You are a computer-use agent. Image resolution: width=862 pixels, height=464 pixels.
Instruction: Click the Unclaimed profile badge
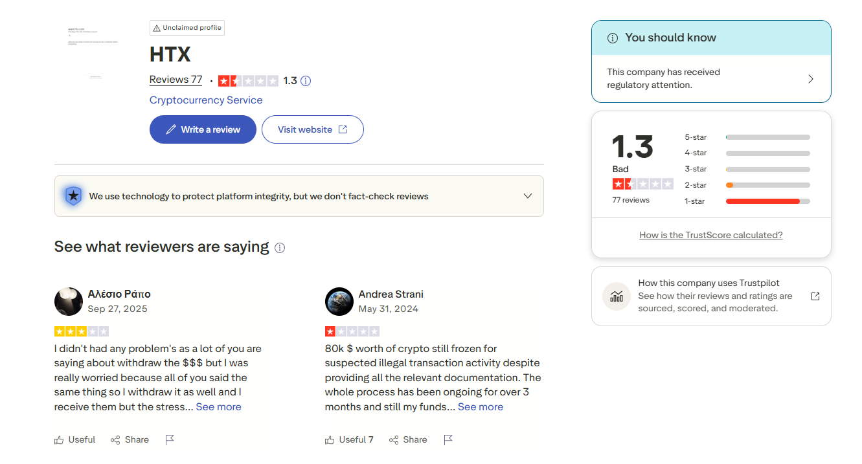(187, 28)
